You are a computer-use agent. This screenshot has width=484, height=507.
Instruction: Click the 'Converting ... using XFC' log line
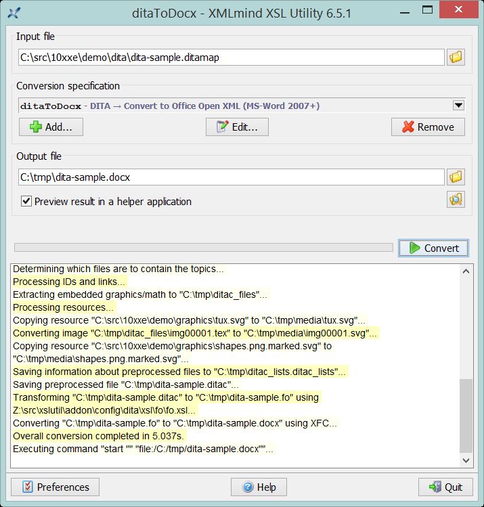(175, 423)
